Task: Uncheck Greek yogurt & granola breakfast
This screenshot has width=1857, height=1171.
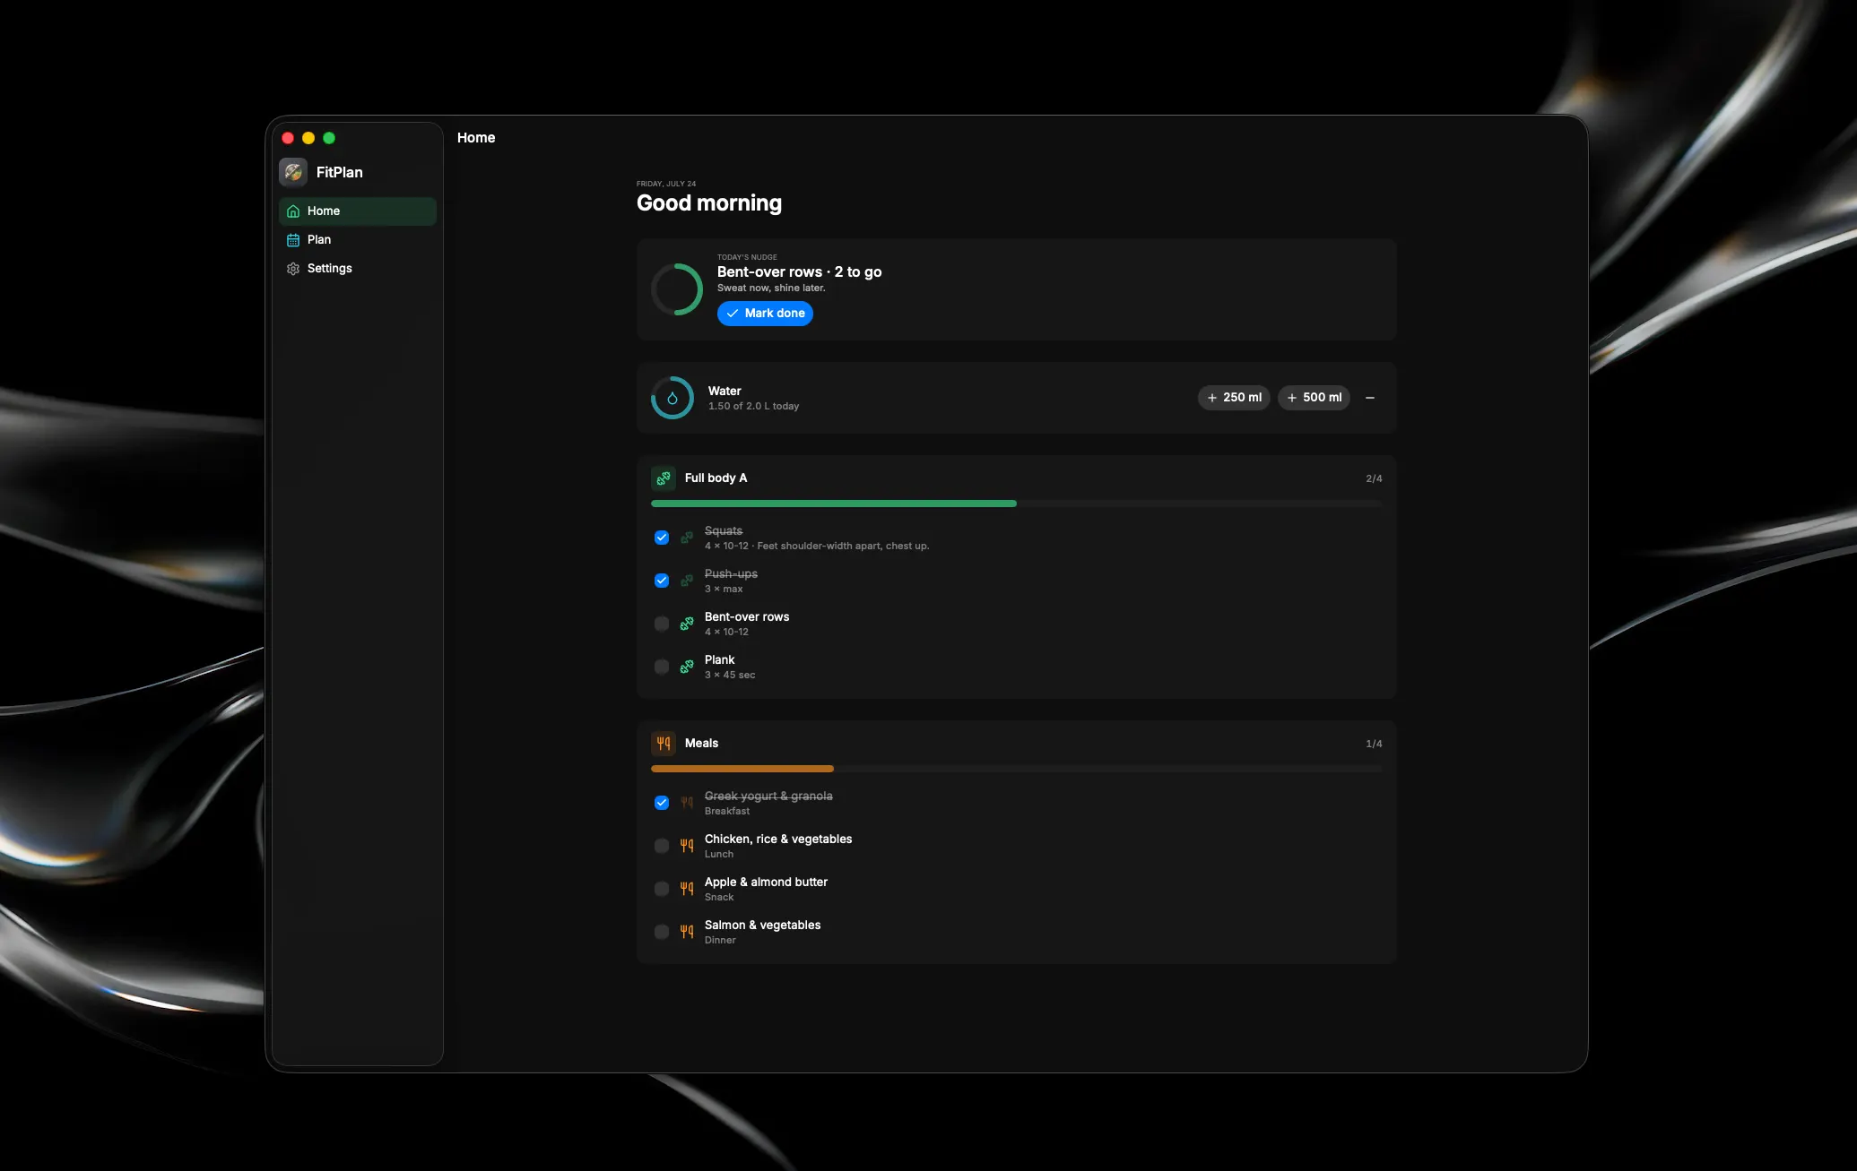Action: tap(662, 803)
